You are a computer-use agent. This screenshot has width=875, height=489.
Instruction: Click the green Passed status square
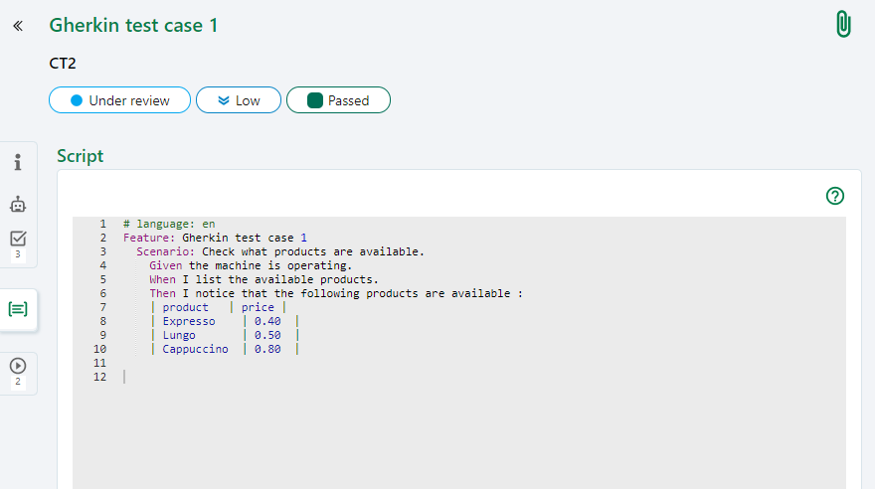315,100
